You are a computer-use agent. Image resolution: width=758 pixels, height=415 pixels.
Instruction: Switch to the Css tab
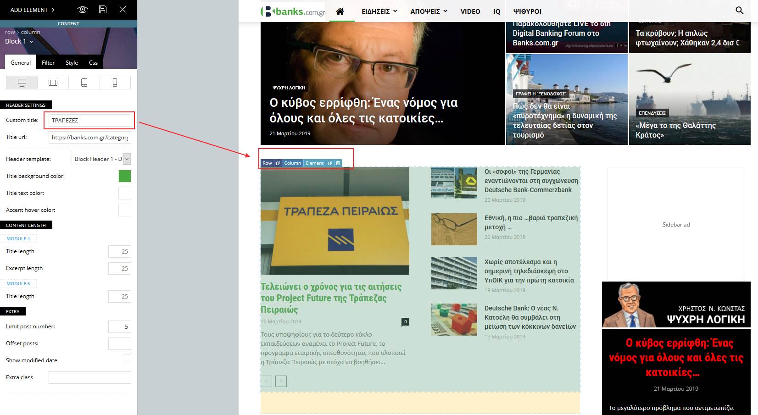[93, 62]
